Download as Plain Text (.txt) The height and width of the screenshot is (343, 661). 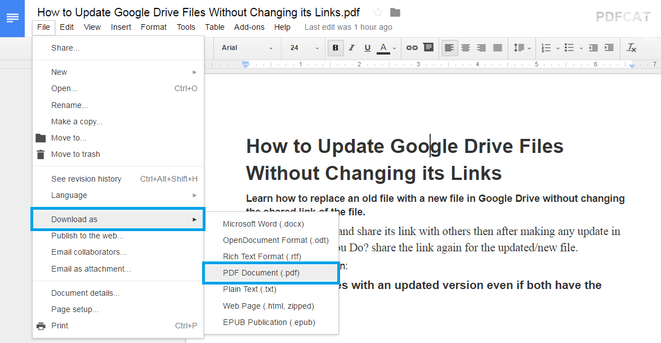[271, 289]
